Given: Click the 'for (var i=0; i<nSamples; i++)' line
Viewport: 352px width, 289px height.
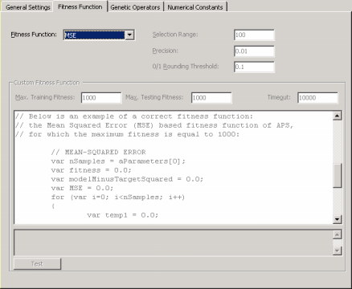Looking at the screenshot, I should (118, 197).
